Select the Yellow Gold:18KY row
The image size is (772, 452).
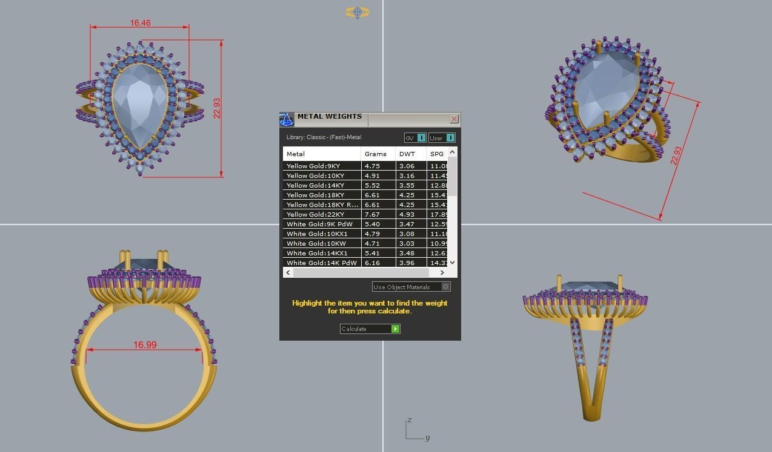pos(365,195)
